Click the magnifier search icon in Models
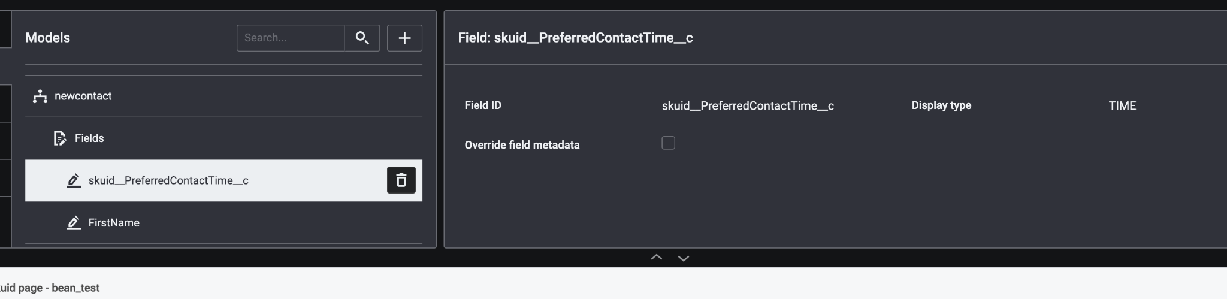The image size is (1227, 299). click(x=362, y=38)
